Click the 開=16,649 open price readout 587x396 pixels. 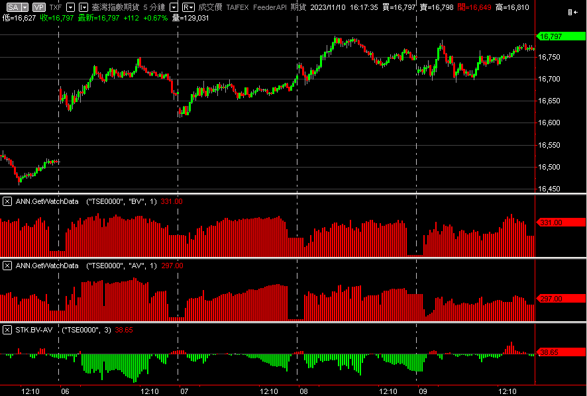click(474, 7)
